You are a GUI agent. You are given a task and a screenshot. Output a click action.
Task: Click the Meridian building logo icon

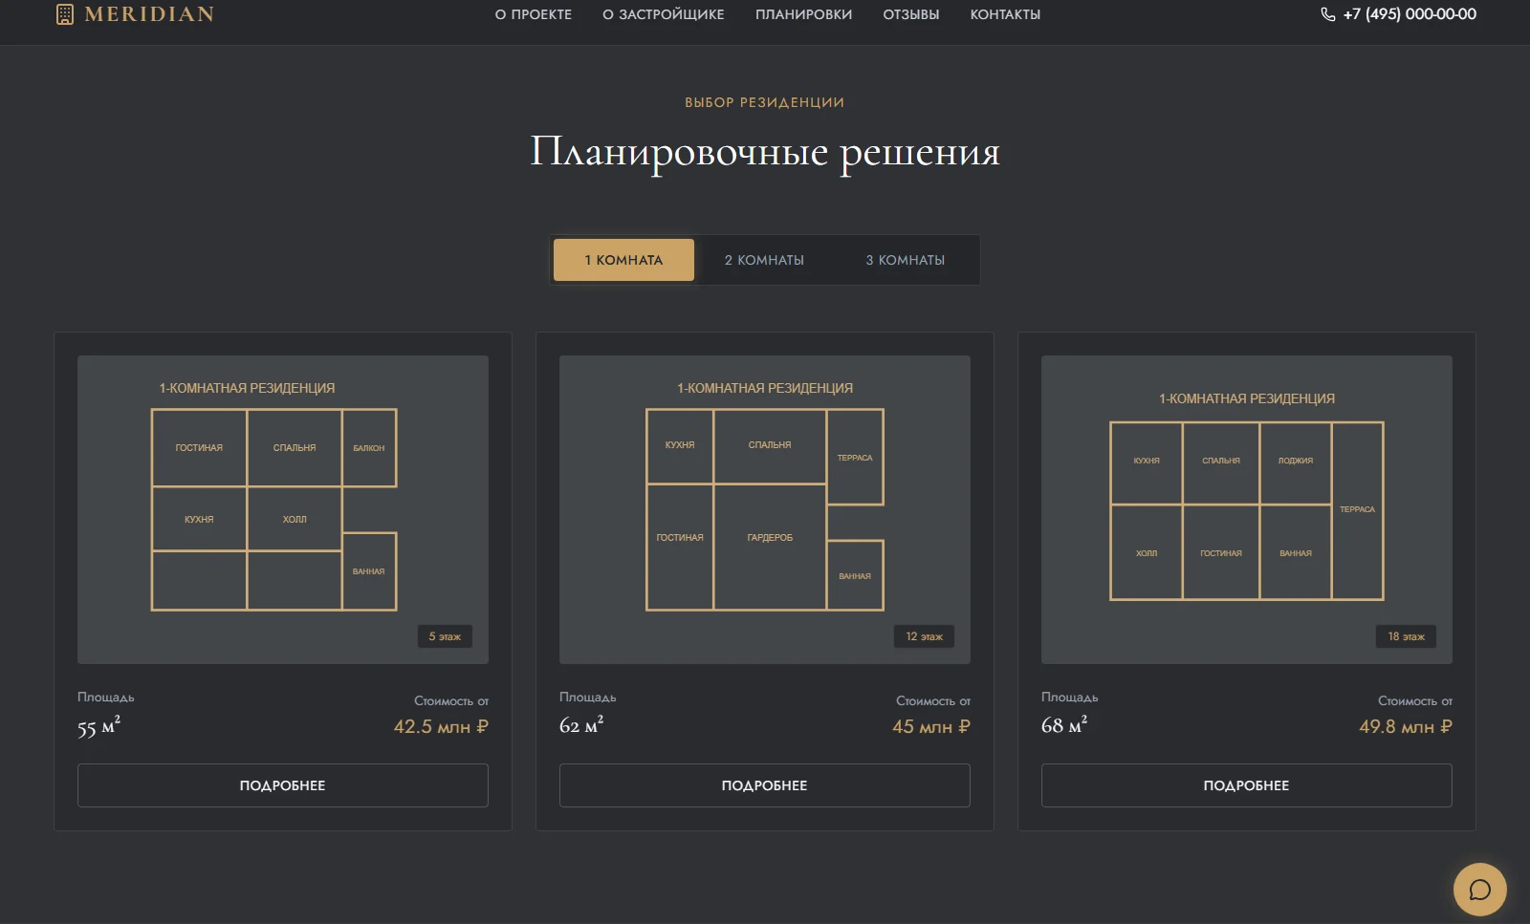[x=65, y=14]
